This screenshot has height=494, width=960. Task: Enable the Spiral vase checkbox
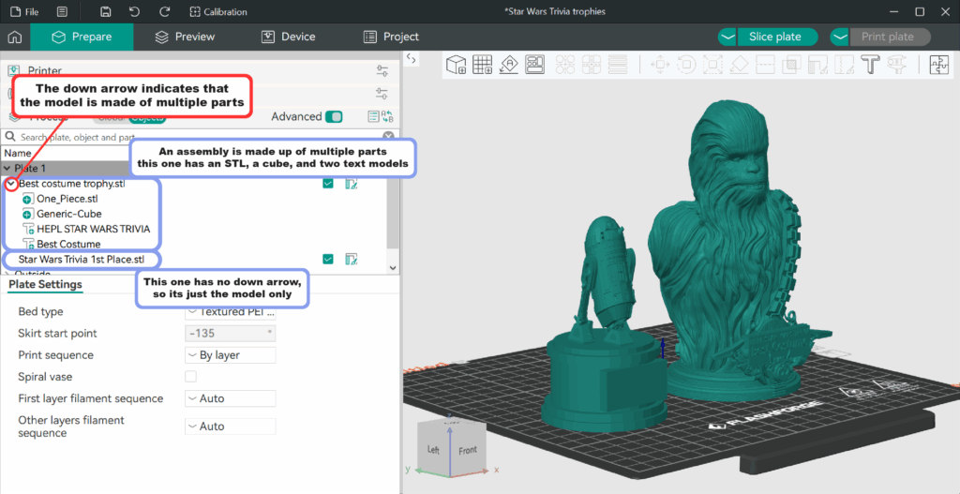191,377
